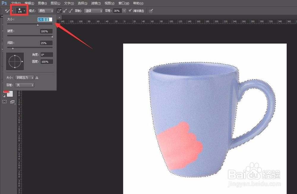This screenshot has width=297, height=194.
Task: Open the 图像(I) menu
Action: [x=42, y=3]
